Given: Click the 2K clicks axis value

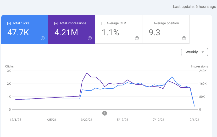Looking at the screenshot, I should pos(9,84).
